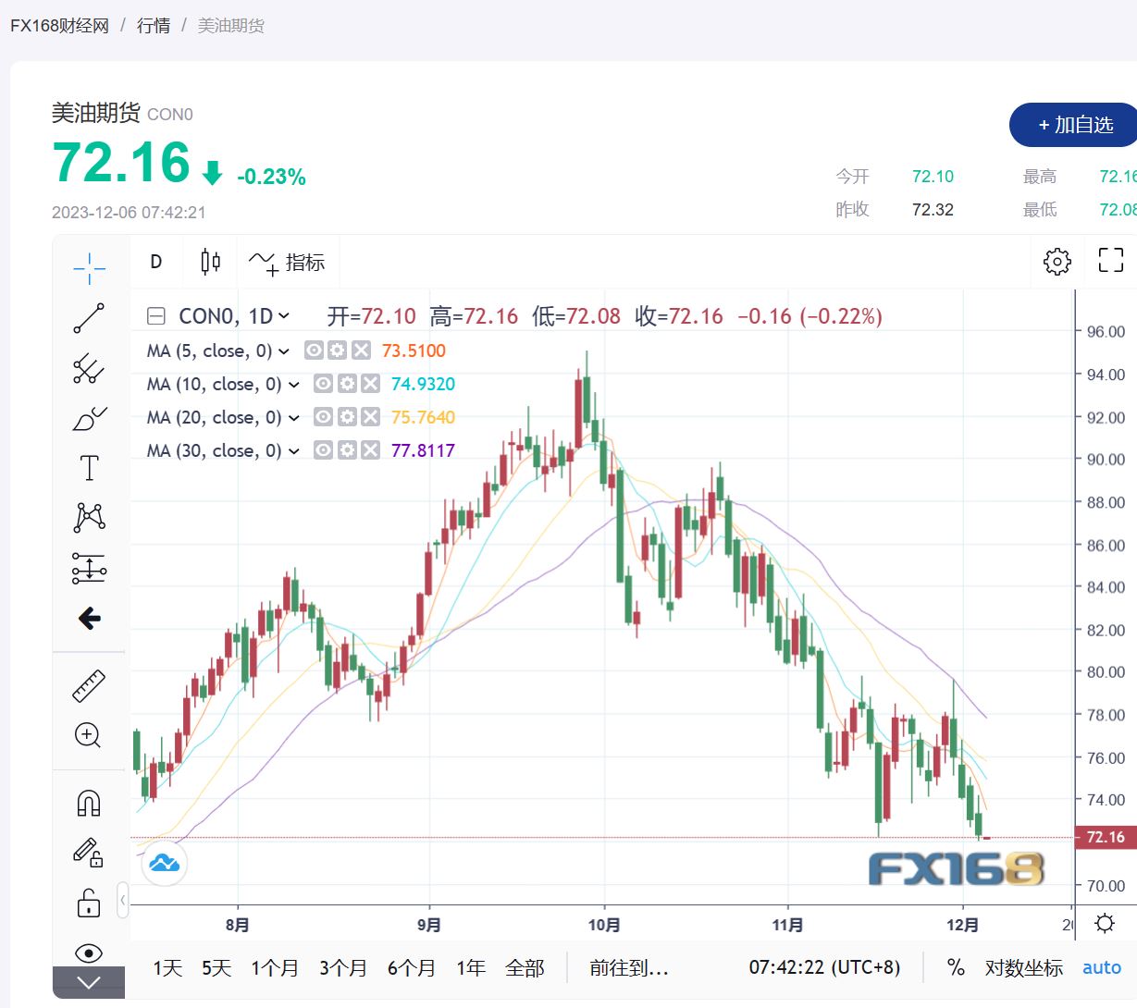Switch to the 6个月 time range
Image resolution: width=1137 pixels, height=1008 pixels.
click(411, 968)
